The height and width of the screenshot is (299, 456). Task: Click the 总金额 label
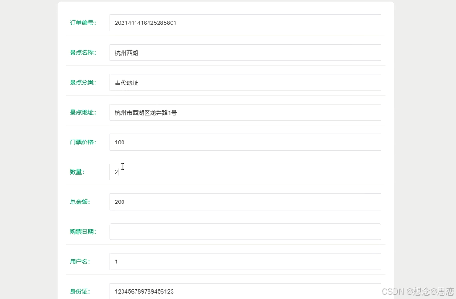coord(80,202)
